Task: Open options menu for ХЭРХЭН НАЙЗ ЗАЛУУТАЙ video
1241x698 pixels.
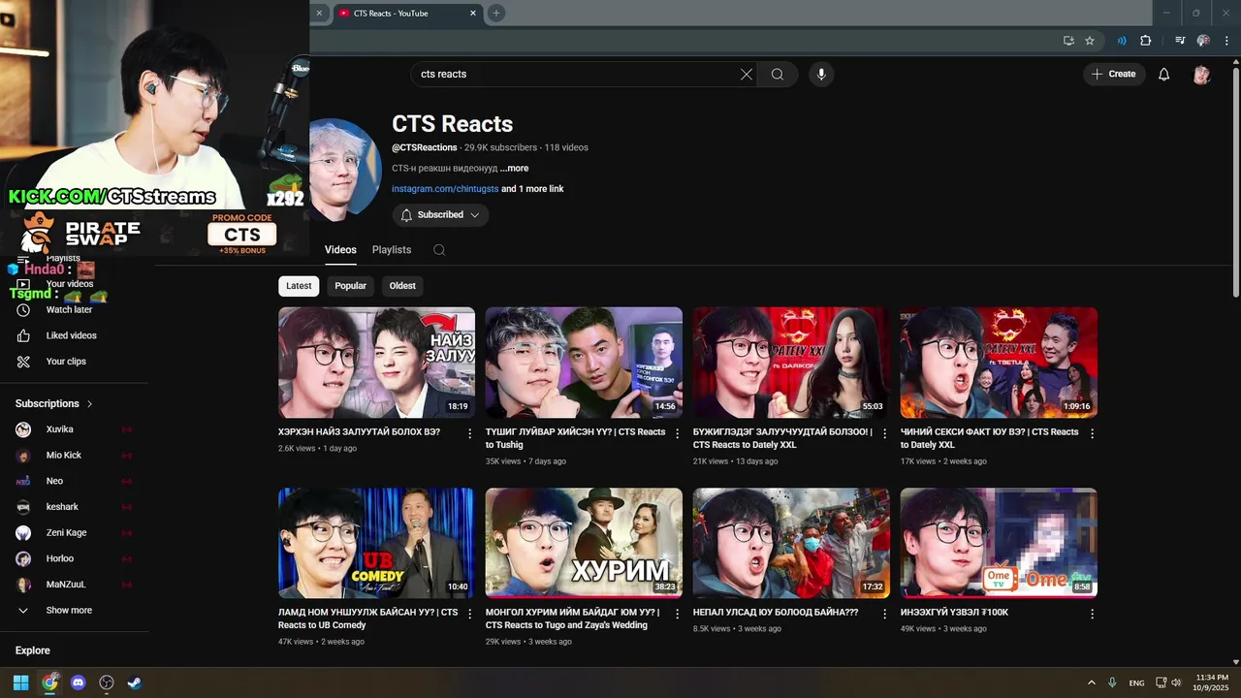Action: pyautogui.click(x=470, y=433)
